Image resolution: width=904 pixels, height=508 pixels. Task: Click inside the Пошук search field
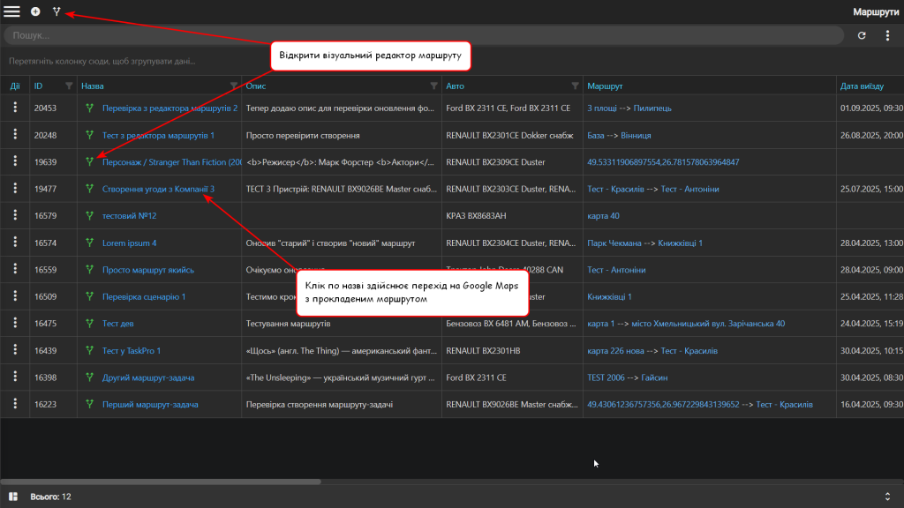424,35
